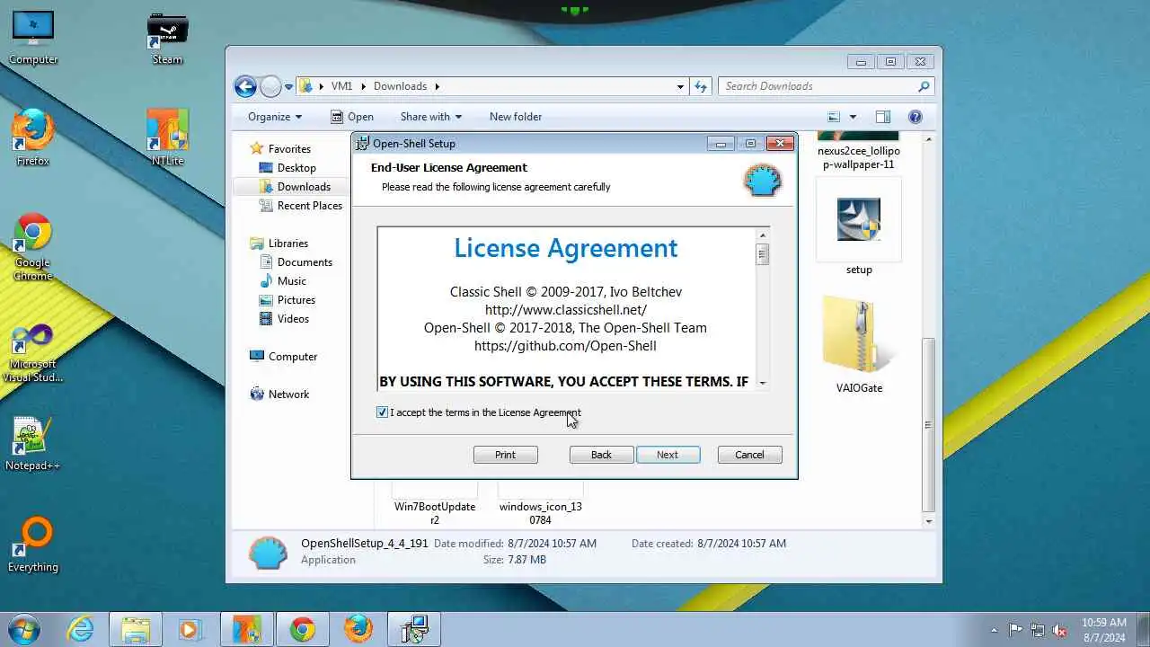The height and width of the screenshot is (647, 1150).
Task: Open Windows Explorer taskbar button
Action: [135, 629]
